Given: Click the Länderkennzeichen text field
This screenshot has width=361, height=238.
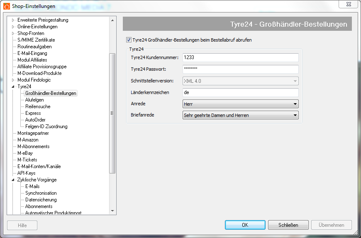Looking at the screenshot, I should point(241,92).
